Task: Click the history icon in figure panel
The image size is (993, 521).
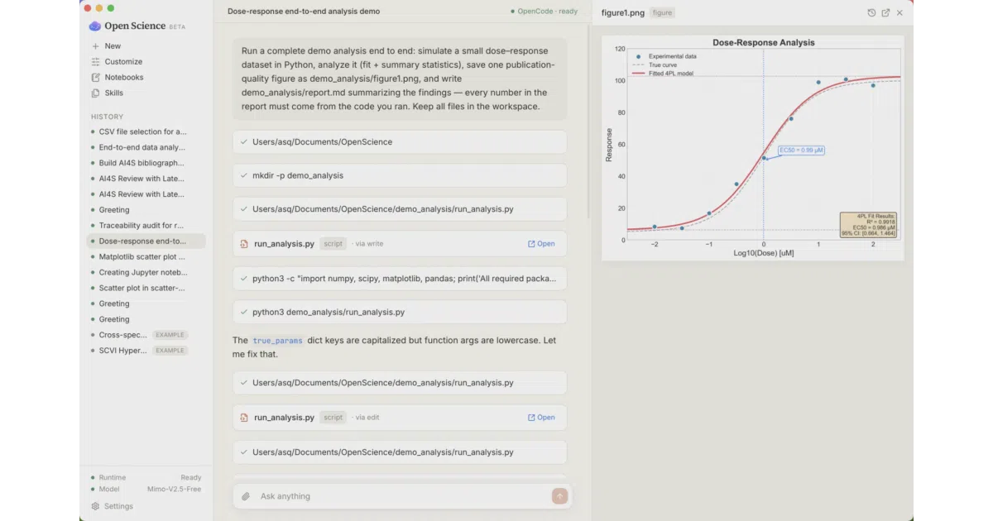Action: (871, 12)
